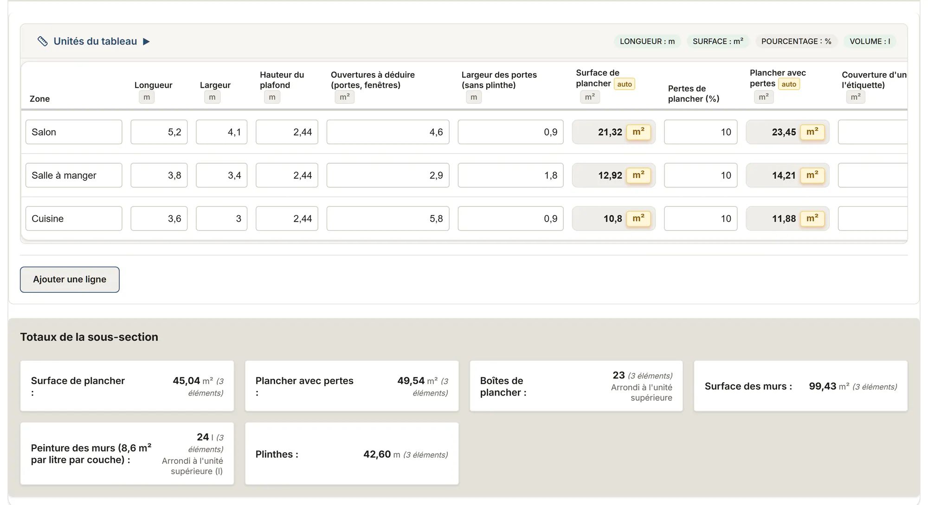Click Cuisine ceiling height field 2,44
Screen dimensions: 928x505
pyautogui.click(x=287, y=218)
